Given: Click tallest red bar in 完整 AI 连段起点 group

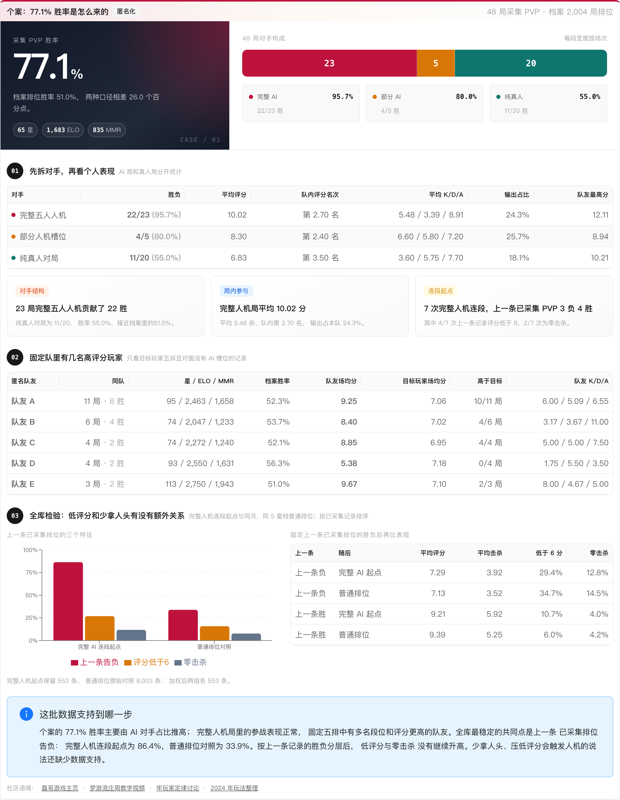Looking at the screenshot, I should (68, 601).
